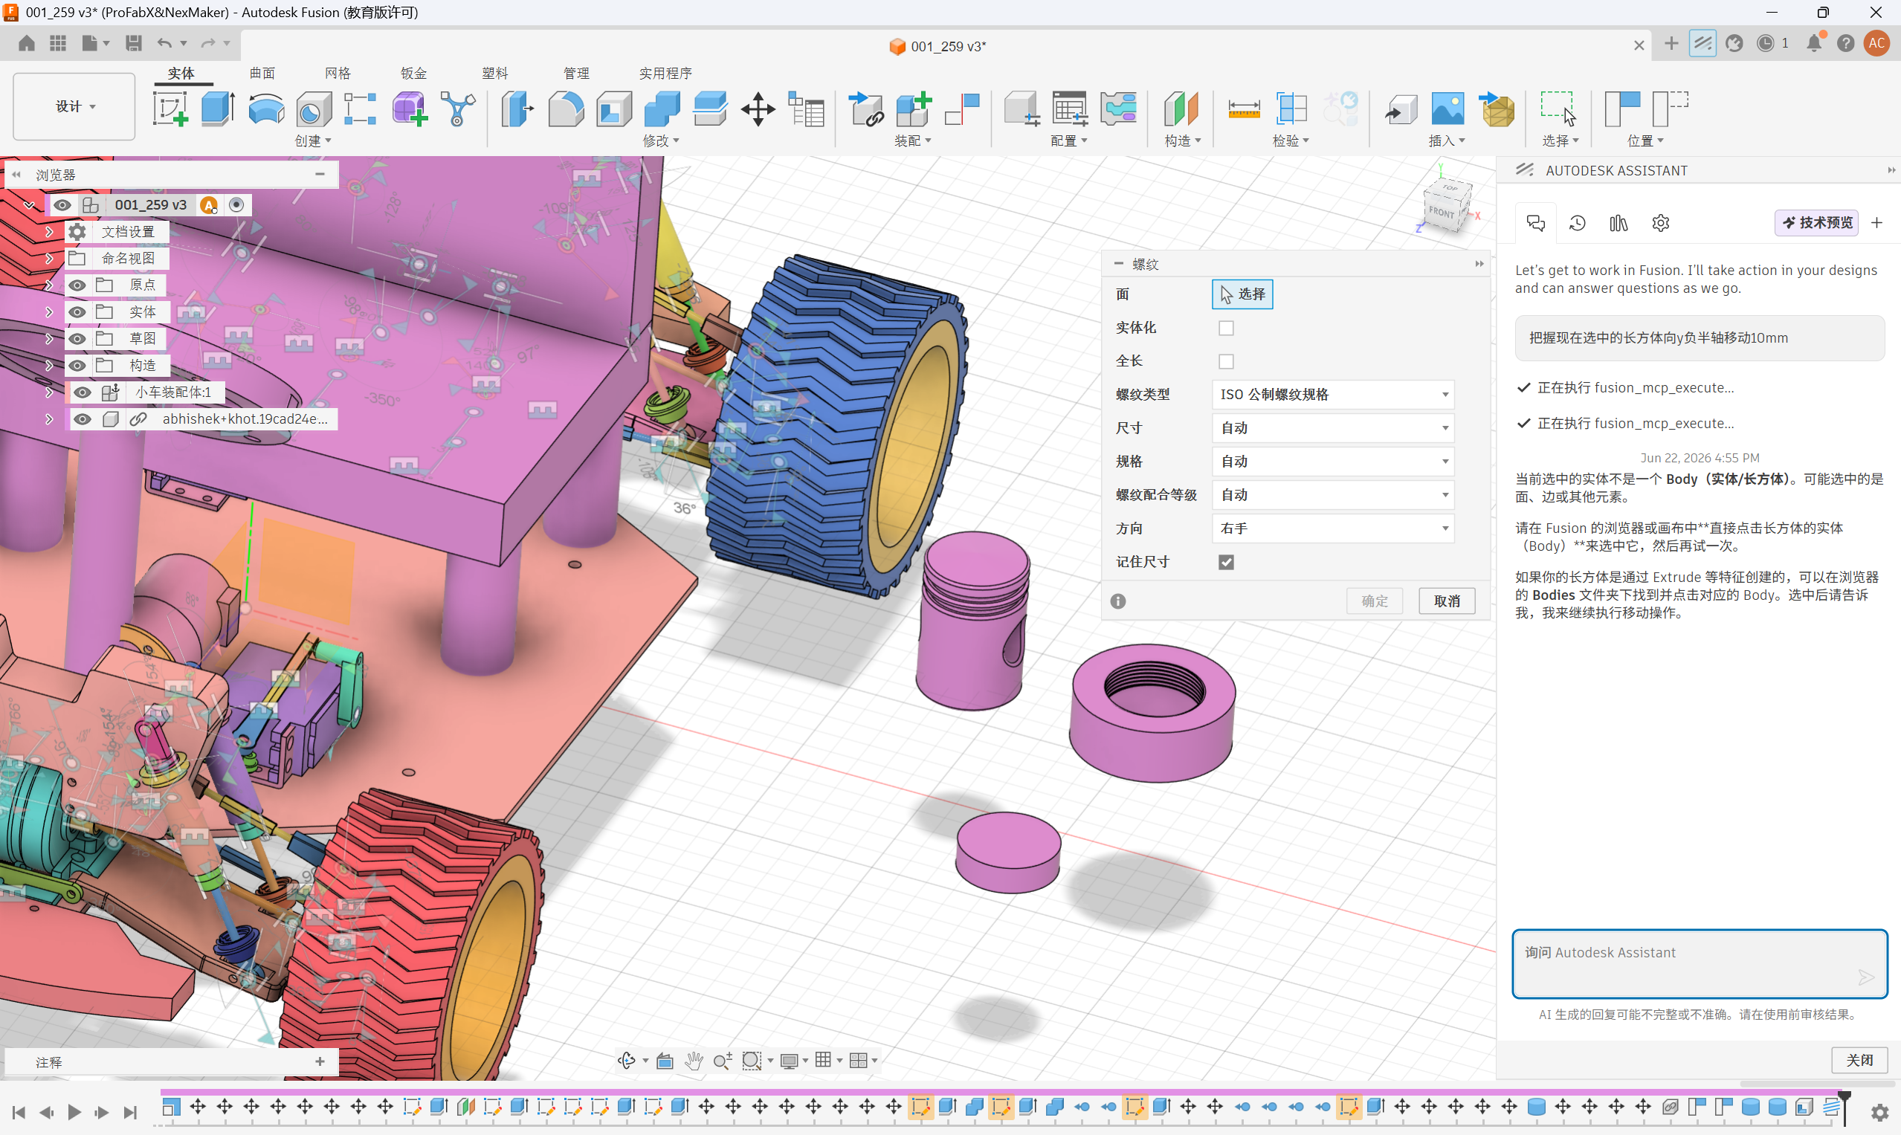Open the 螺纹配合等级 dropdown
Image resolution: width=1901 pixels, height=1135 pixels.
tap(1332, 495)
